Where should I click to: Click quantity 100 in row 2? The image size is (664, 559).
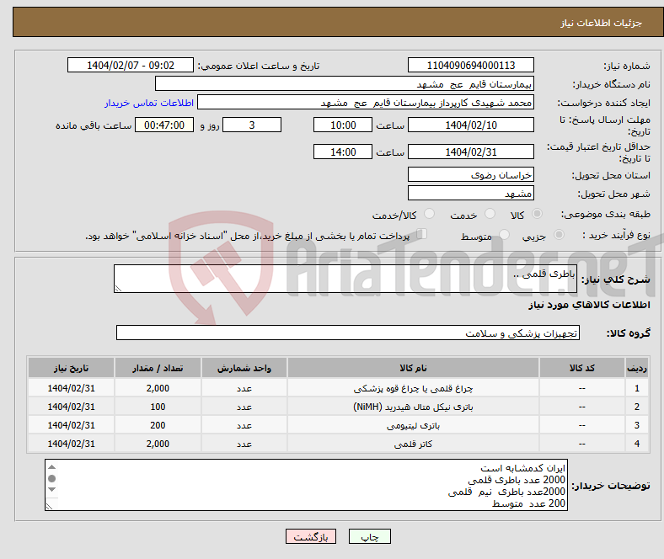coord(158,407)
